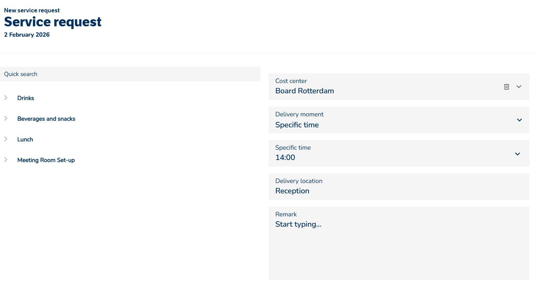Expand the Drinks category chevron
The width and height of the screenshot is (536, 286).
[x=6, y=98]
